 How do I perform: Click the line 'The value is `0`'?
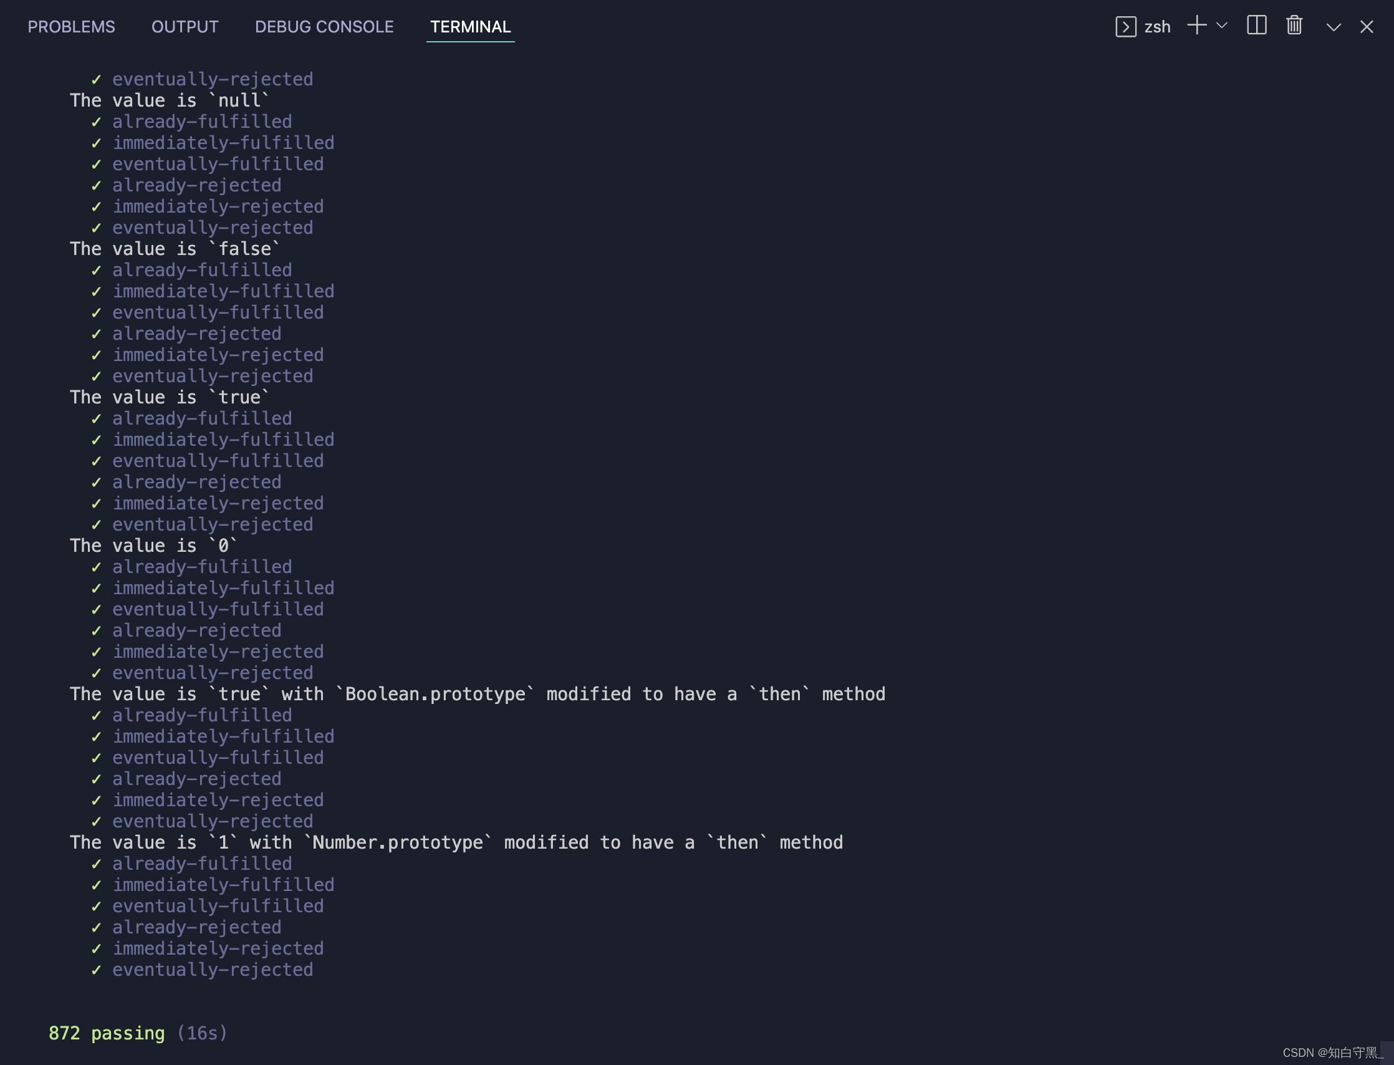pyautogui.click(x=154, y=545)
